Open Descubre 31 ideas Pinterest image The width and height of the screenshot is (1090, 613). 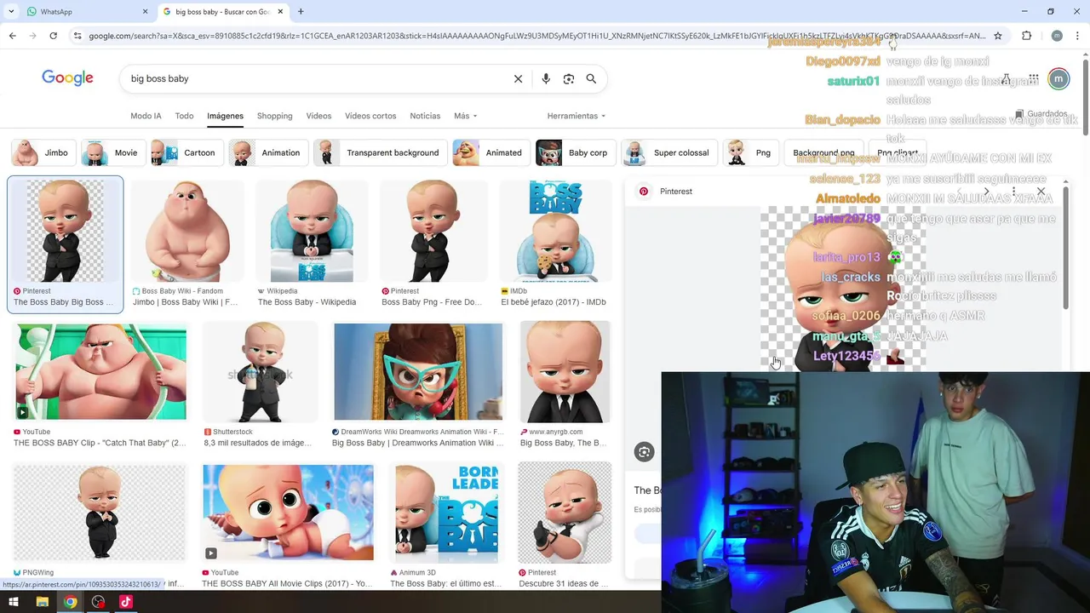tap(565, 513)
